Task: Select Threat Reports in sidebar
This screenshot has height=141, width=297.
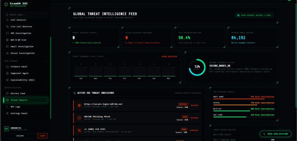Action: tap(25, 100)
